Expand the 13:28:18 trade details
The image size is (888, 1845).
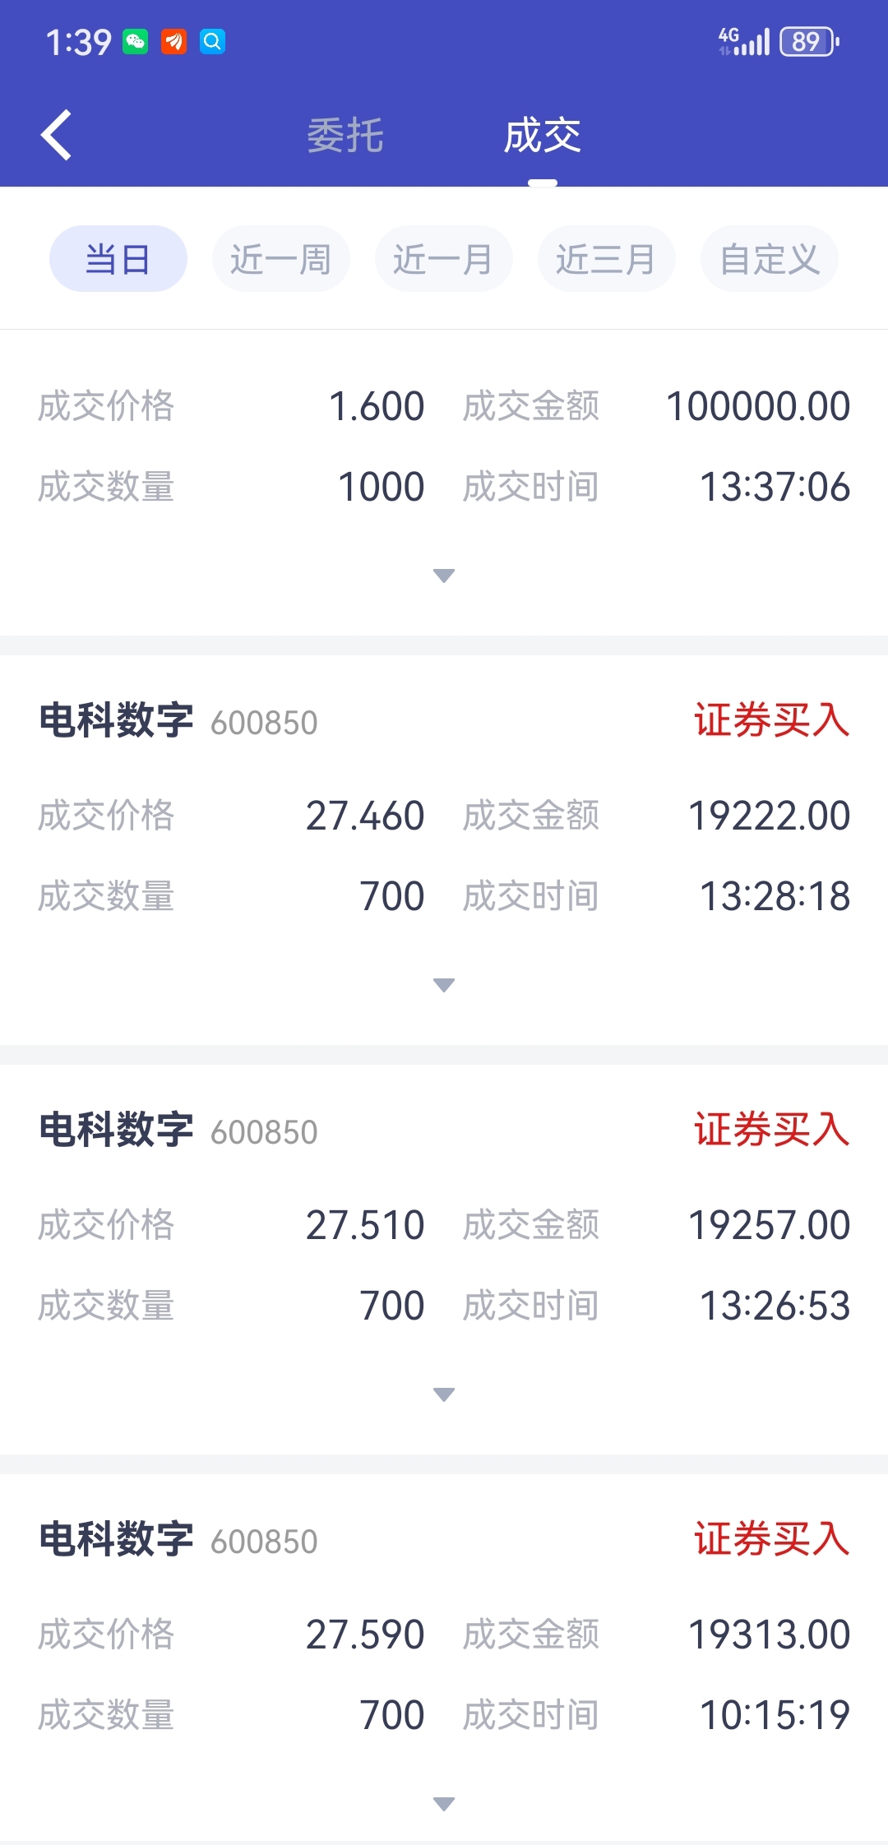(x=444, y=985)
